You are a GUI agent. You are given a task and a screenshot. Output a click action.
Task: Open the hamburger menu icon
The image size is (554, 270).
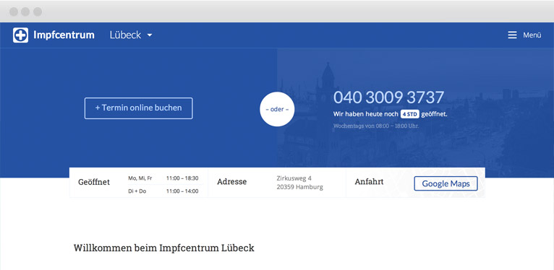click(512, 35)
